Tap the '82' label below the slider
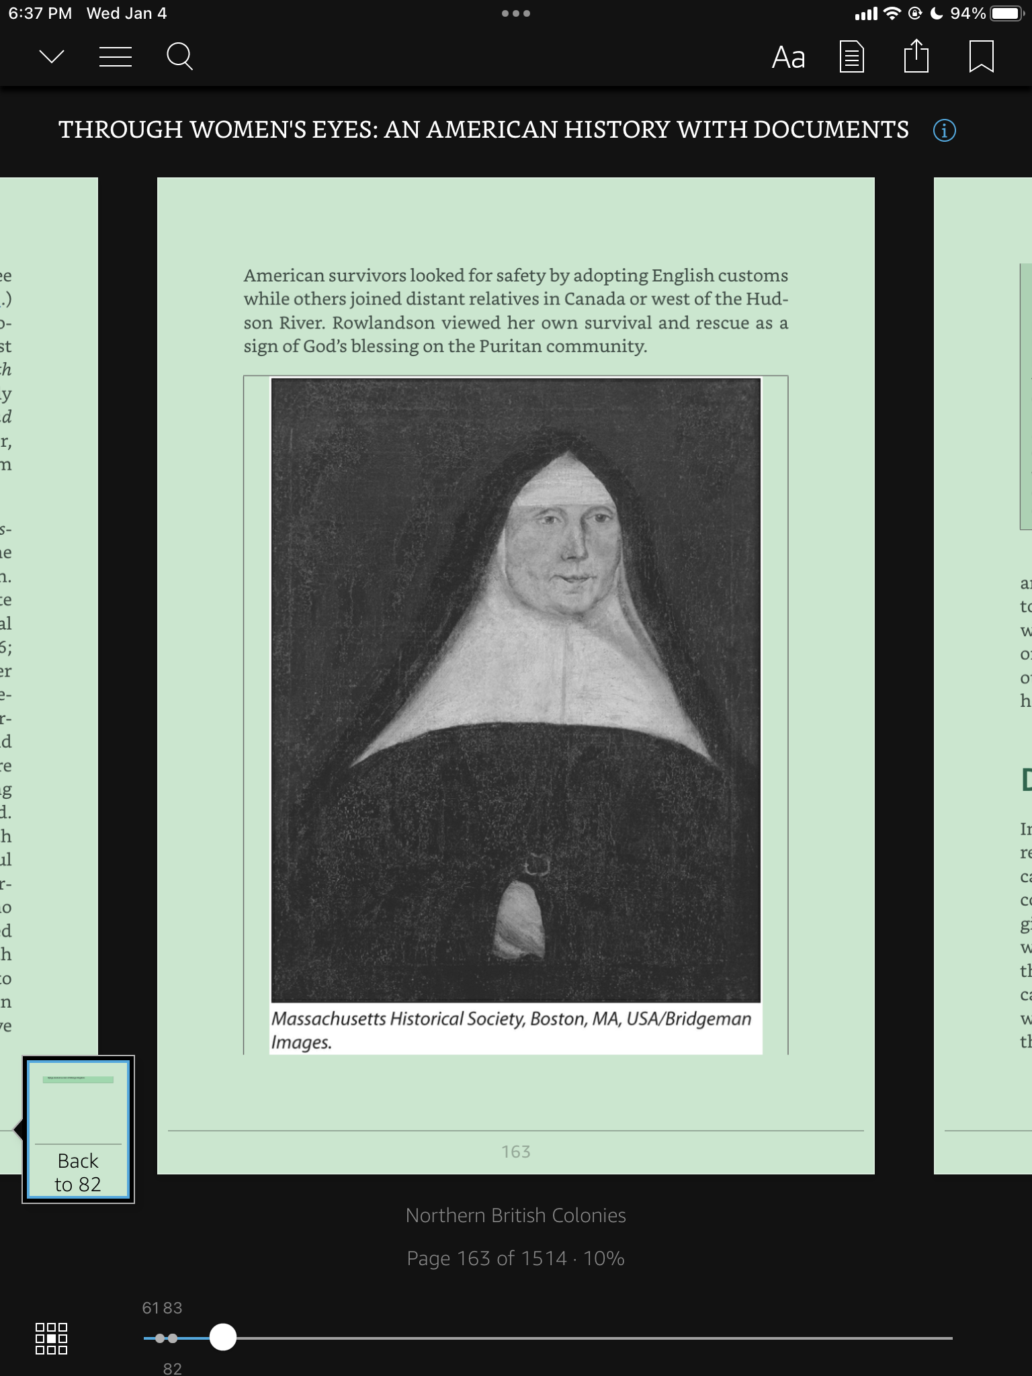Screen dimensions: 1032x1376 [173, 1369]
